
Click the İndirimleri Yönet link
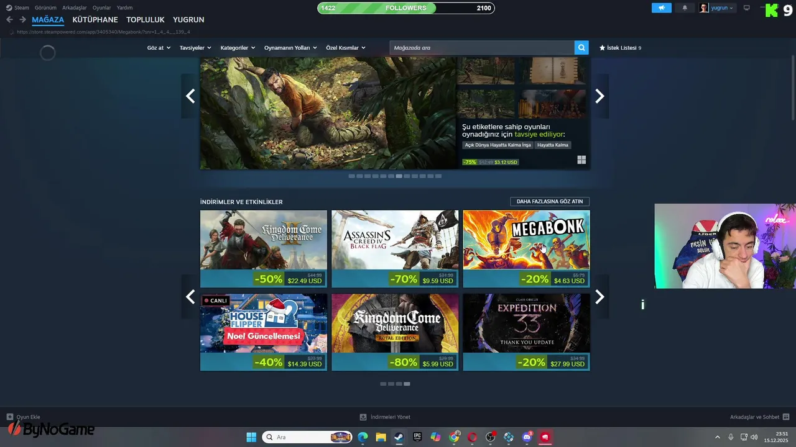[x=390, y=417]
